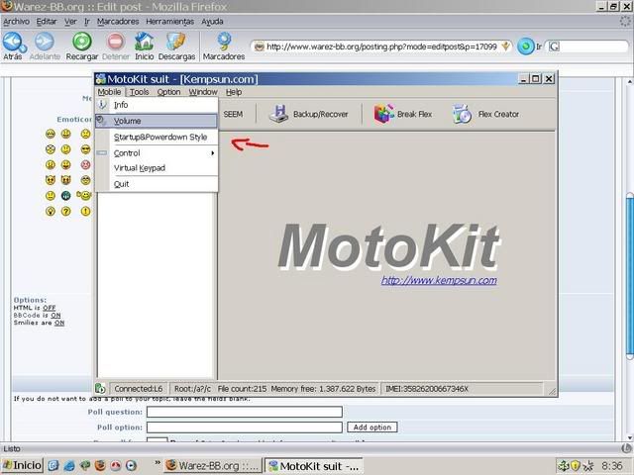Click the SEEM toolbar item in MotoKit
634x475 pixels.
click(233, 115)
